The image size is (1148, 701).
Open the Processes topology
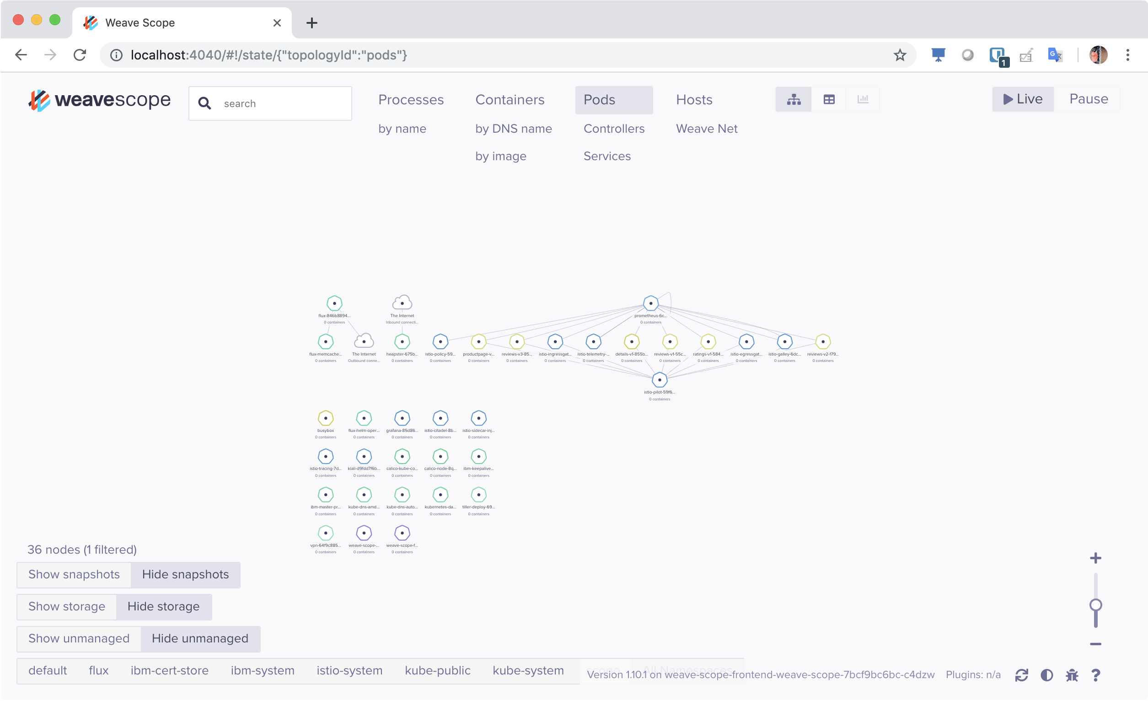pyautogui.click(x=410, y=100)
